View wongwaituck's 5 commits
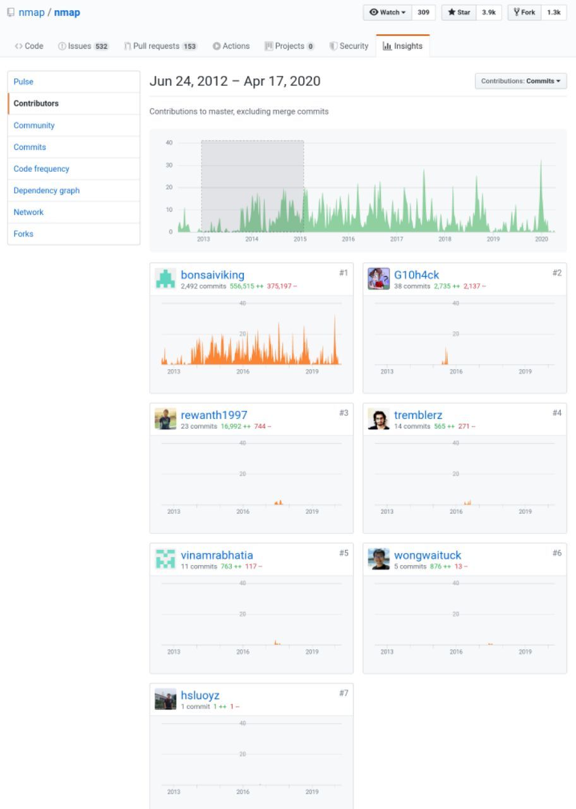Screen dimensions: 576x809 411,566
